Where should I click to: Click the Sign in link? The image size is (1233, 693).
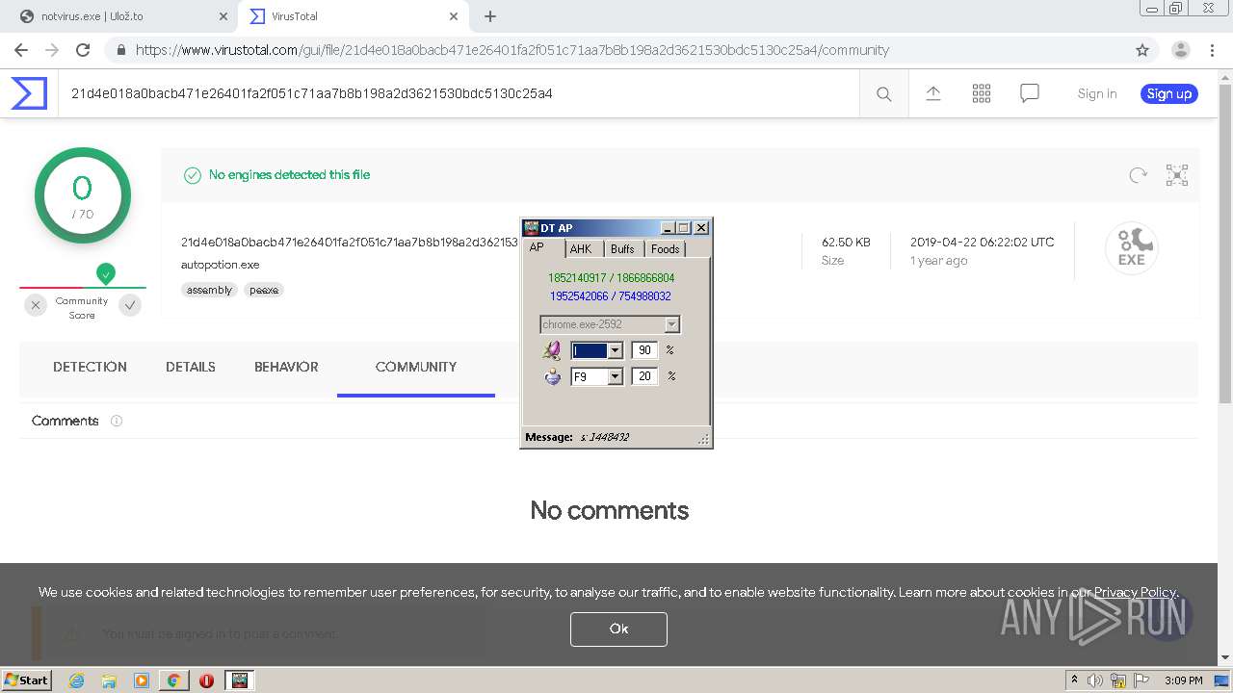pyautogui.click(x=1097, y=93)
